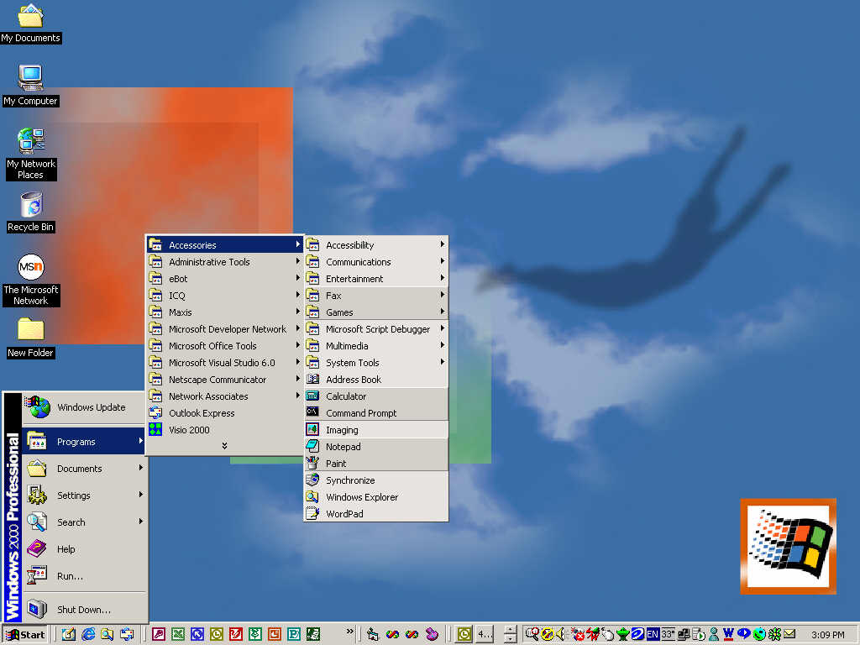Expand hidden quick launch toolbar chevron
This screenshot has width=860, height=645.
tap(350, 632)
